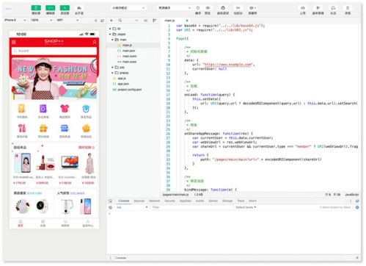Click the preview eye icon
This screenshot has height=266, width=366.
pos(208,8)
